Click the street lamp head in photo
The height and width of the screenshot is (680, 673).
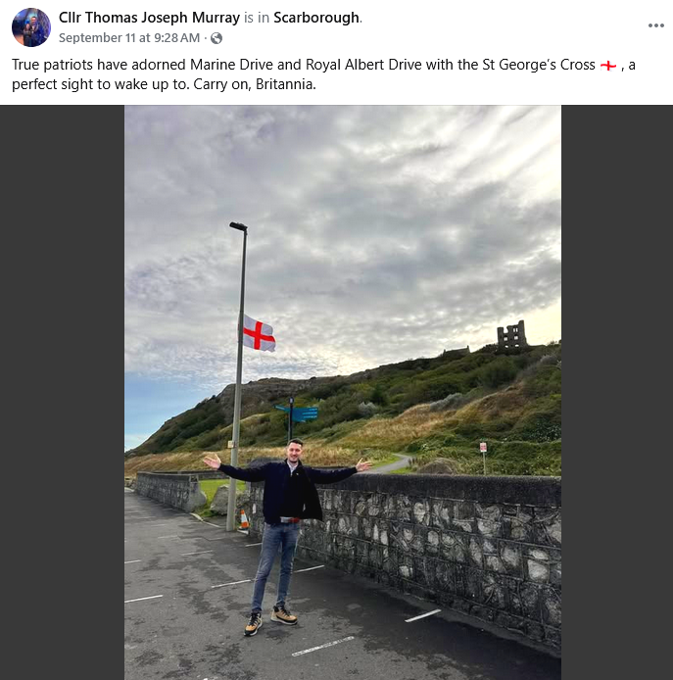tap(238, 226)
